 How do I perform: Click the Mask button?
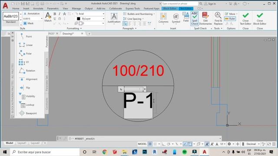point(28,23)
